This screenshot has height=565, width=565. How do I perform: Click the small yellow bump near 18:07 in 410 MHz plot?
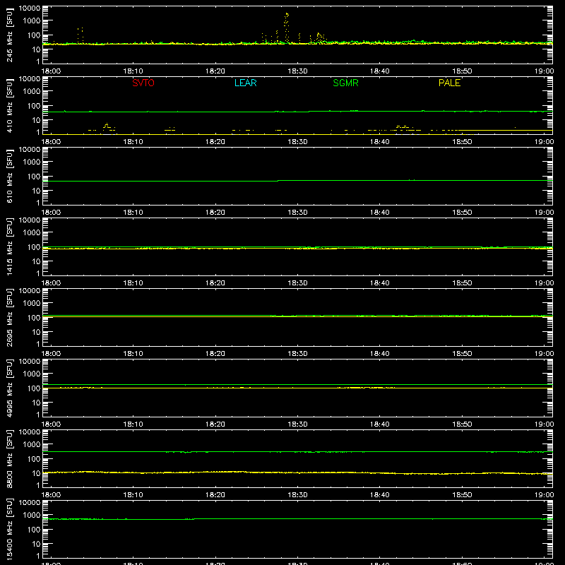coord(107,126)
